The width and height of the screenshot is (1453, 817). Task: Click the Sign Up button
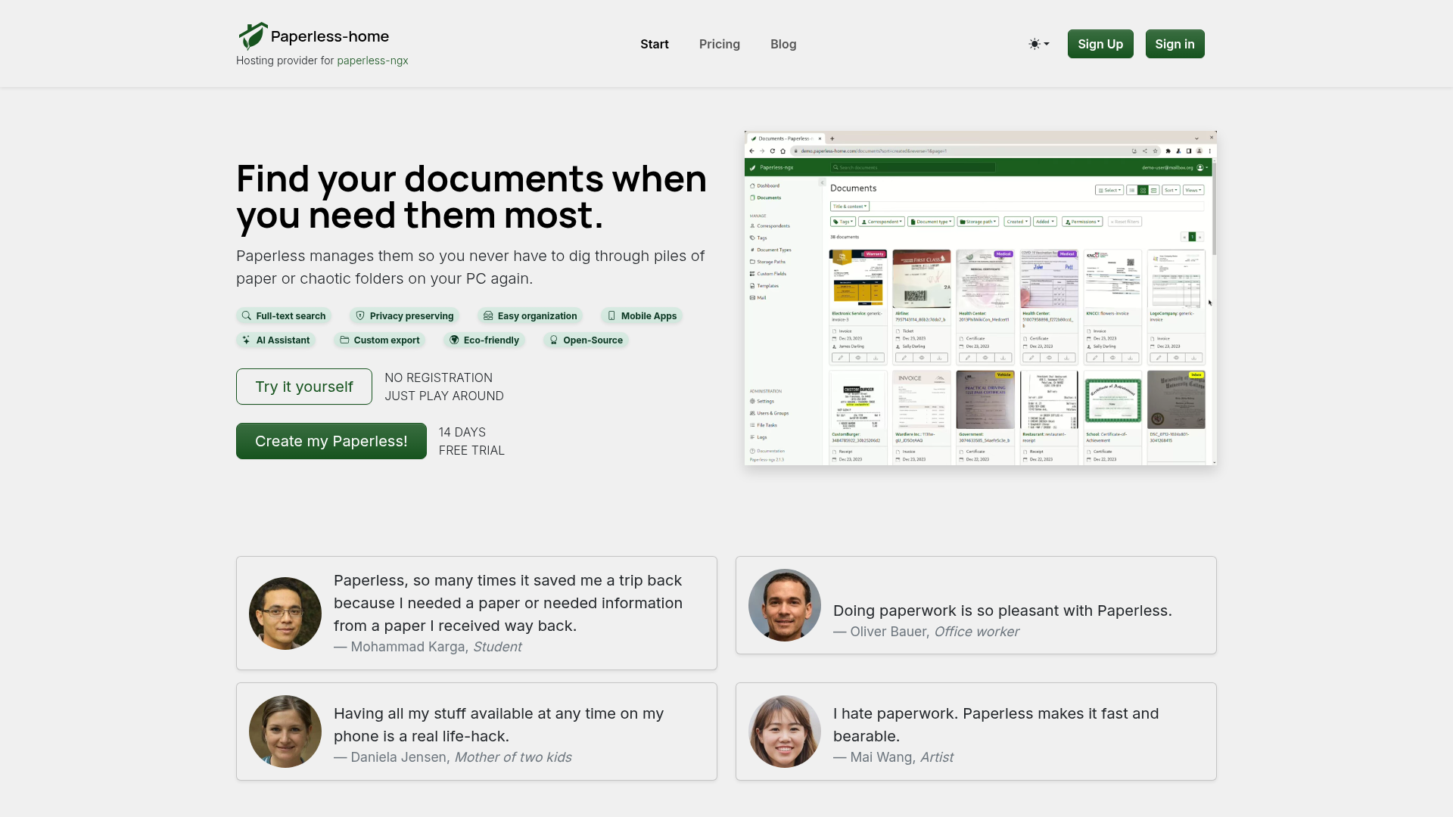pyautogui.click(x=1100, y=44)
